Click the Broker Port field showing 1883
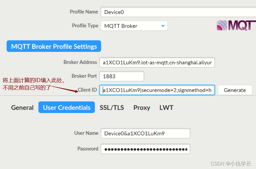This screenshot has width=256, height=169. click(122, 76)
